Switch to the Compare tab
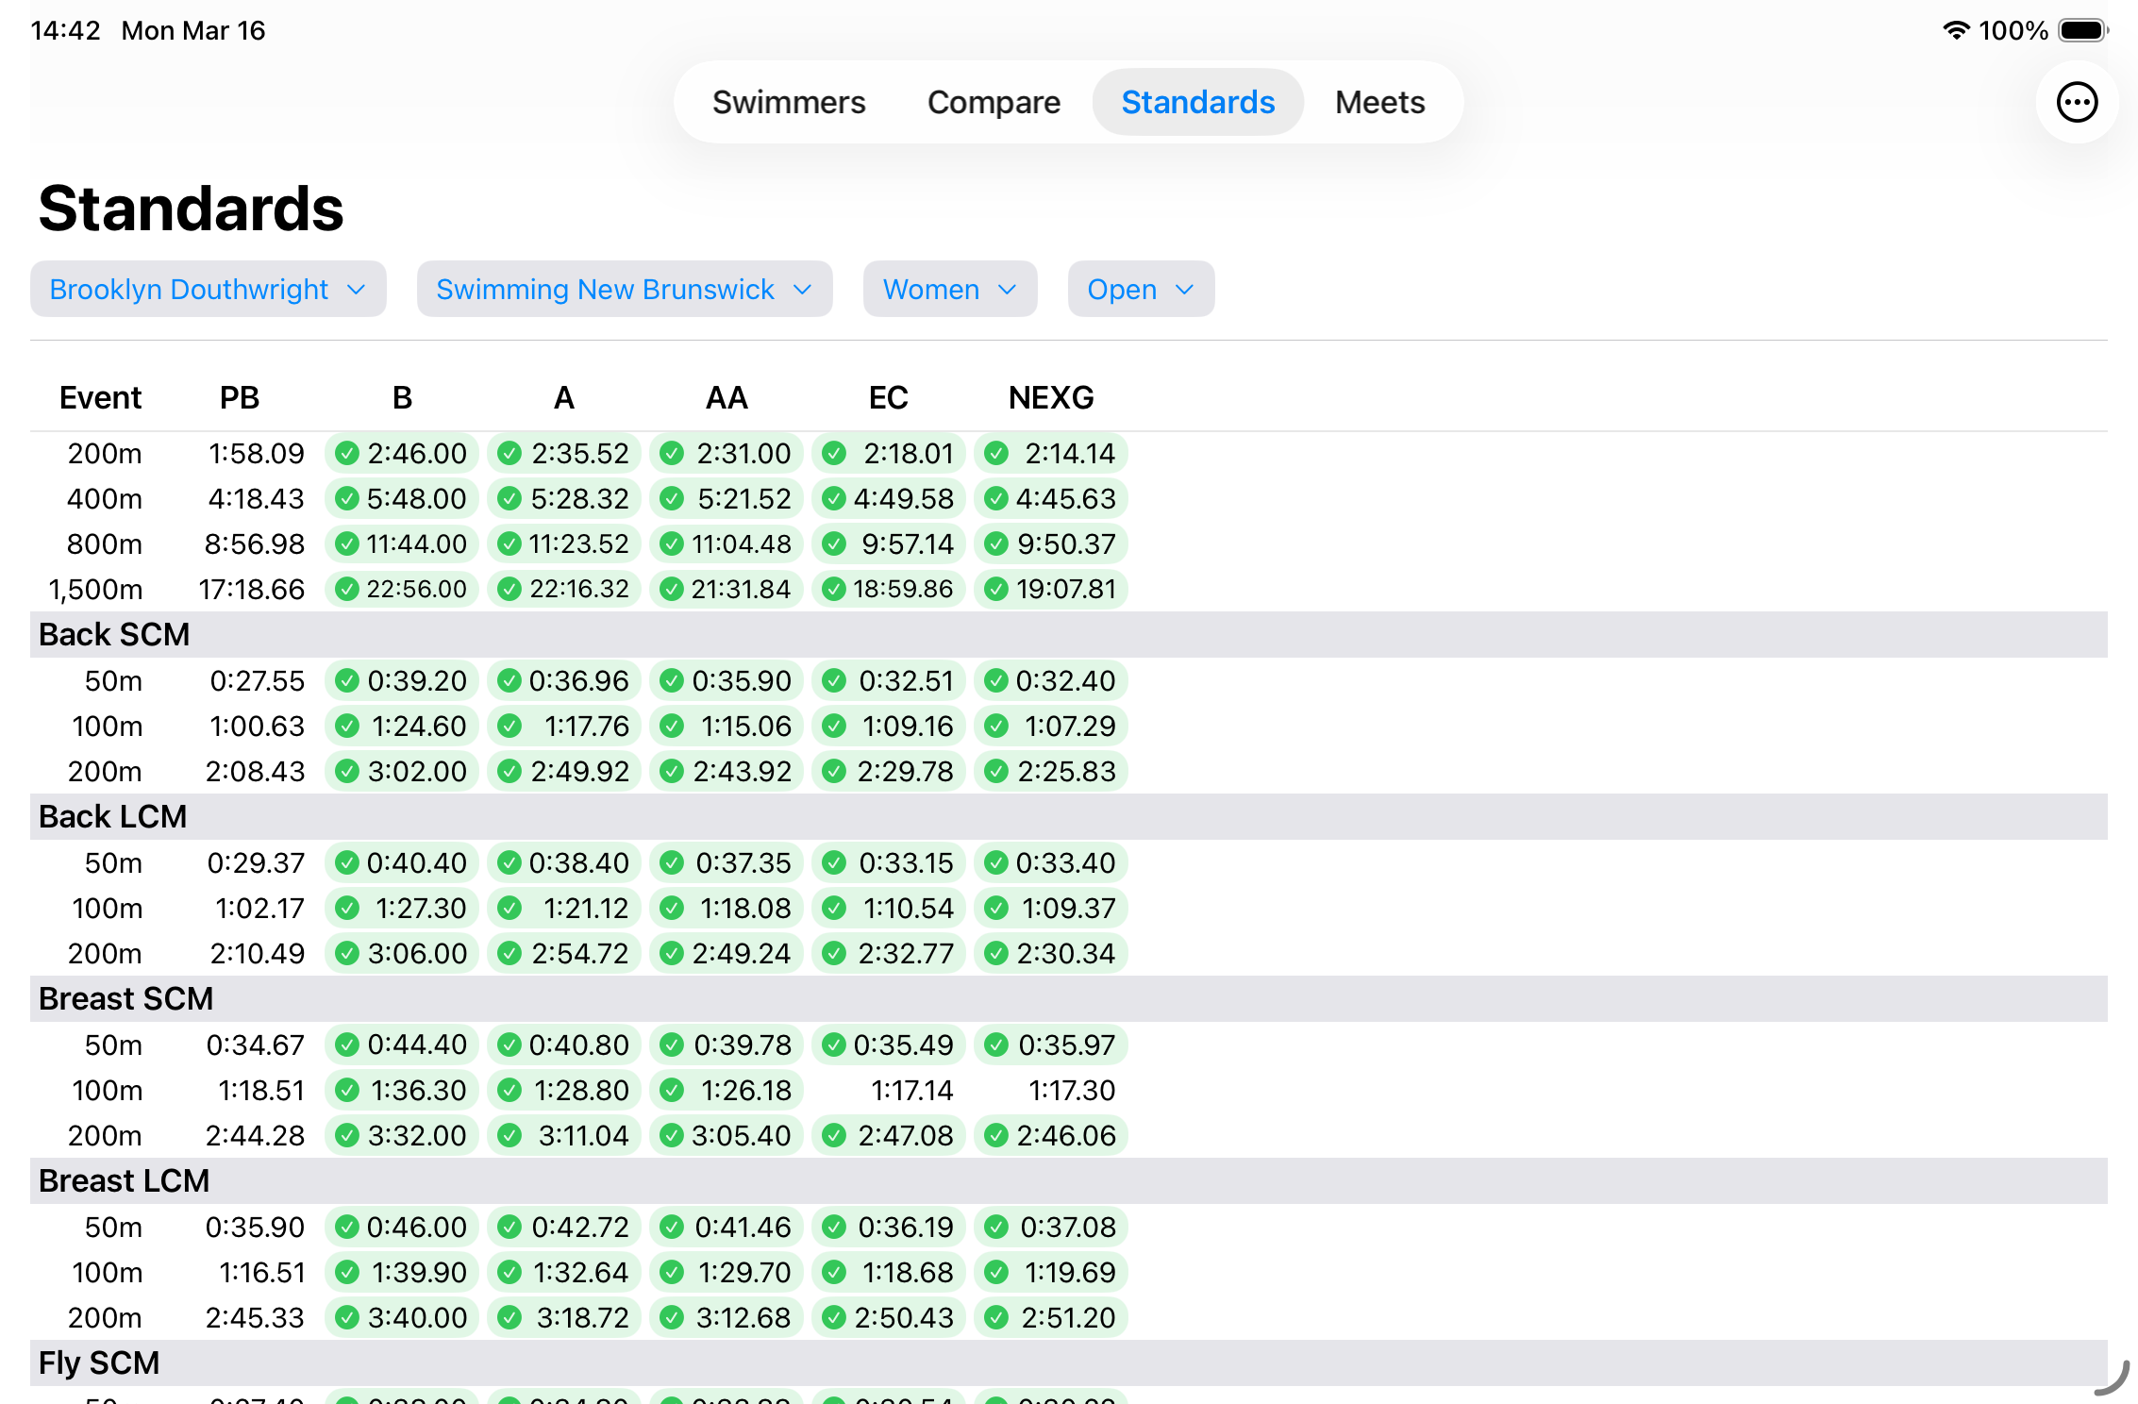Screen dimensions: 2138x1404 [x=994, y=102]
